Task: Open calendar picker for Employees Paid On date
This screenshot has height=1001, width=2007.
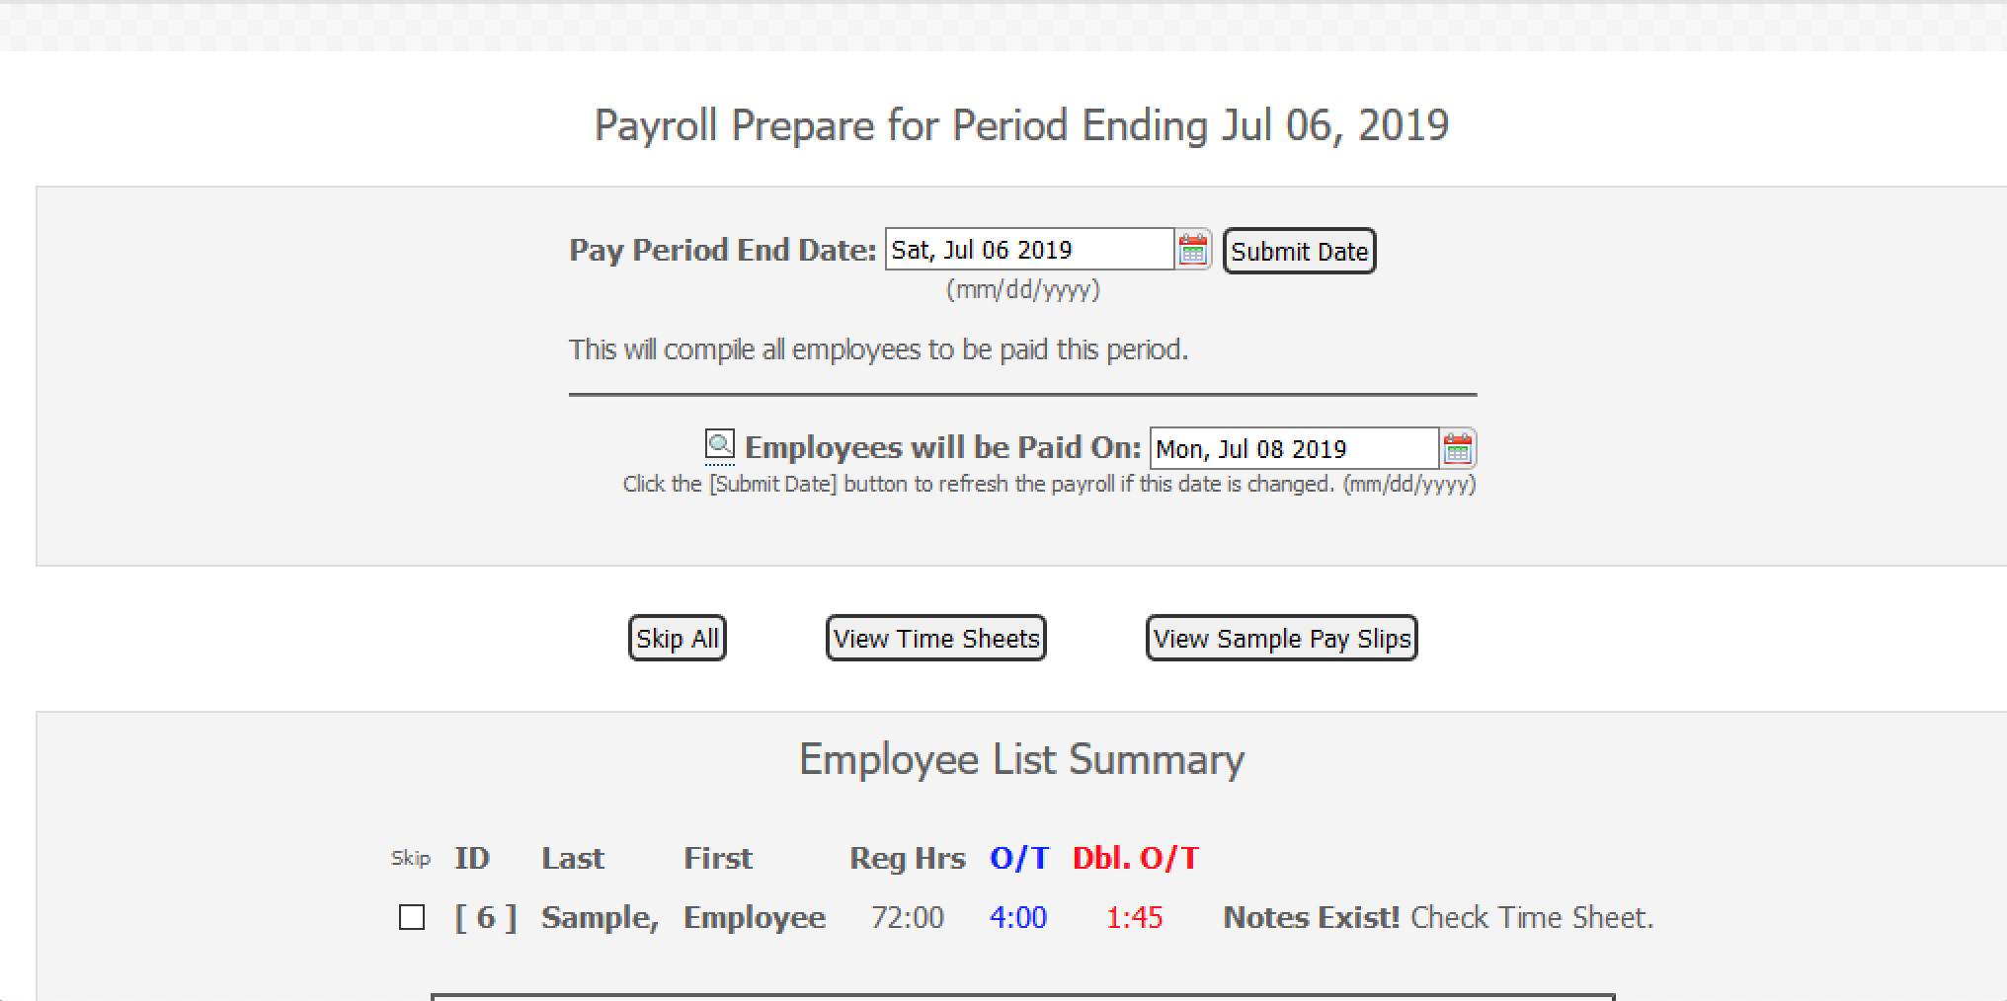Action: [x=1459, y=447]
